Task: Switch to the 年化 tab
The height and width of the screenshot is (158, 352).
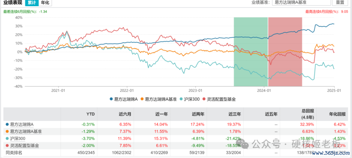Action: coord(45,3)
